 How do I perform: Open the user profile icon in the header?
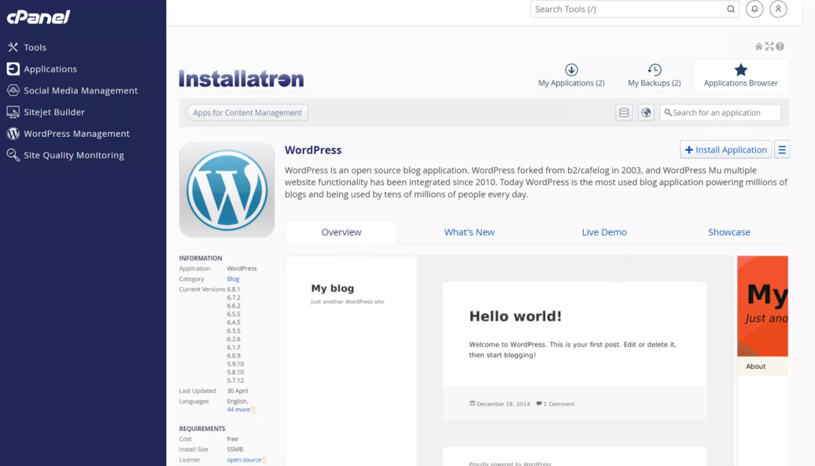778,9
